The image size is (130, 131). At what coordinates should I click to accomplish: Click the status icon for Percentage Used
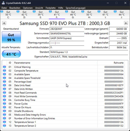5,82
